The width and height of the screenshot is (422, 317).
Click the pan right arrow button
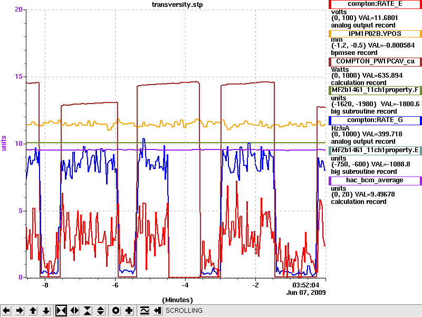tap(20, 311)
